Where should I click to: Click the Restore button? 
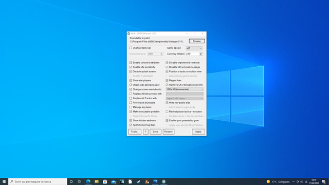169,132
